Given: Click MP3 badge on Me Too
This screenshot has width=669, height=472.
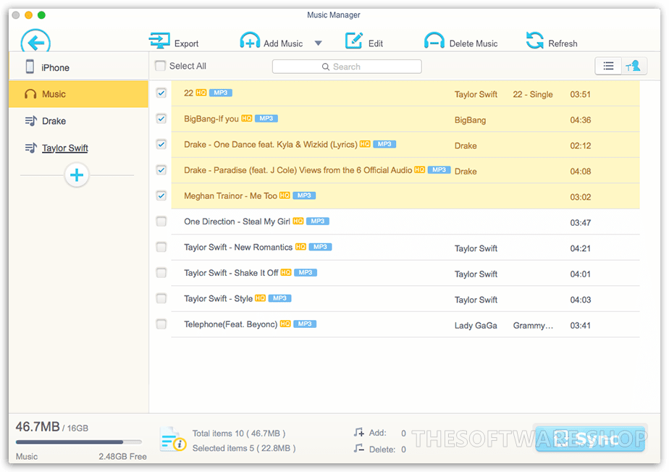Looking at the screenshot, I should tap(304, 195).
